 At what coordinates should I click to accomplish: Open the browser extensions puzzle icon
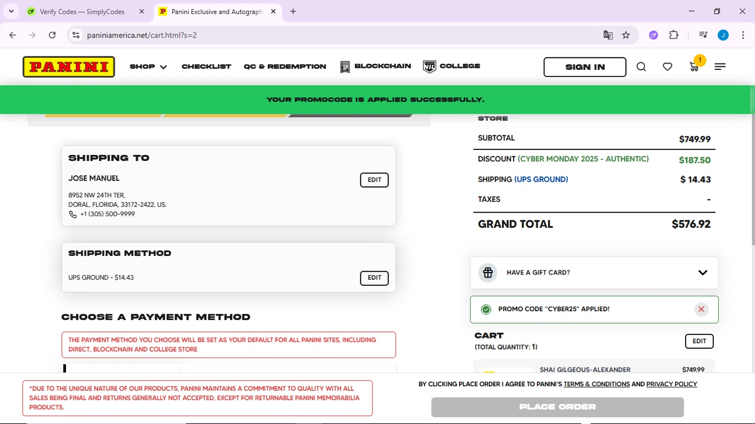(674, 35)
